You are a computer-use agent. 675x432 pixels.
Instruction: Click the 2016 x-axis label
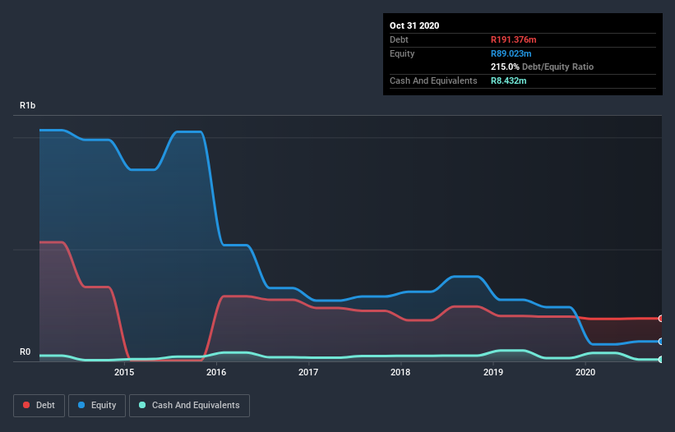click(x=216, y=372)
